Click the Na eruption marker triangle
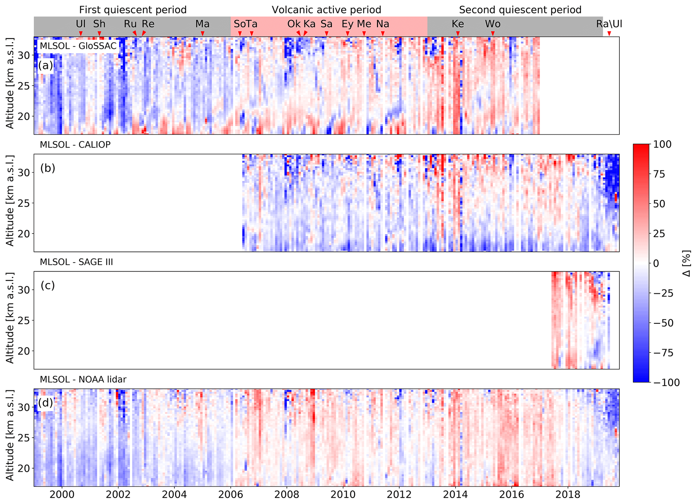Screen dimensions: 697x504 coord(383,33)
